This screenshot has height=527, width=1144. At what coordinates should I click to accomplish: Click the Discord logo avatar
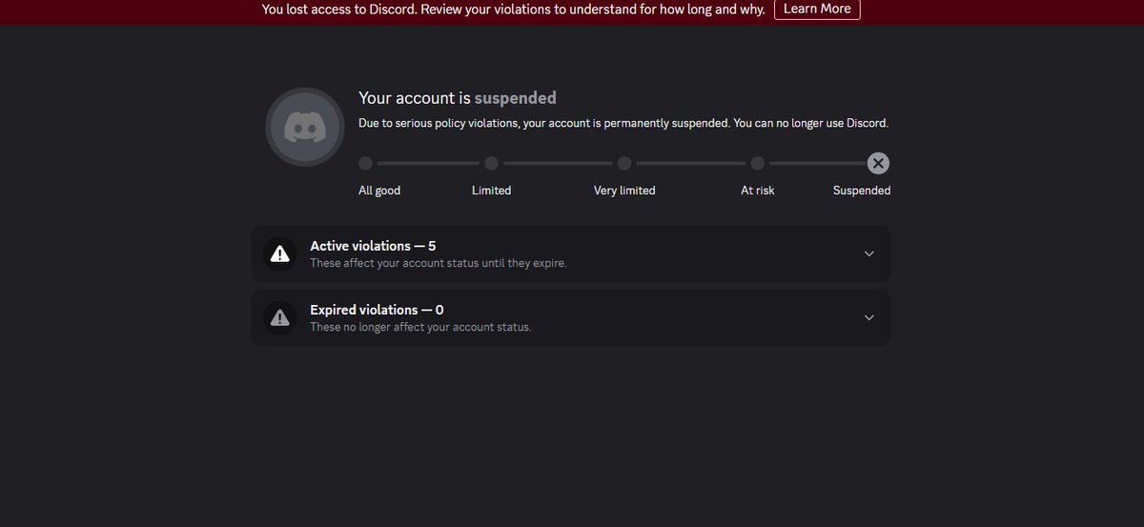[305, 127]
